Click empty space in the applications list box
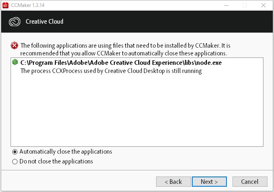Viewport: 274px width, 192px height. (x=137, y=110)
